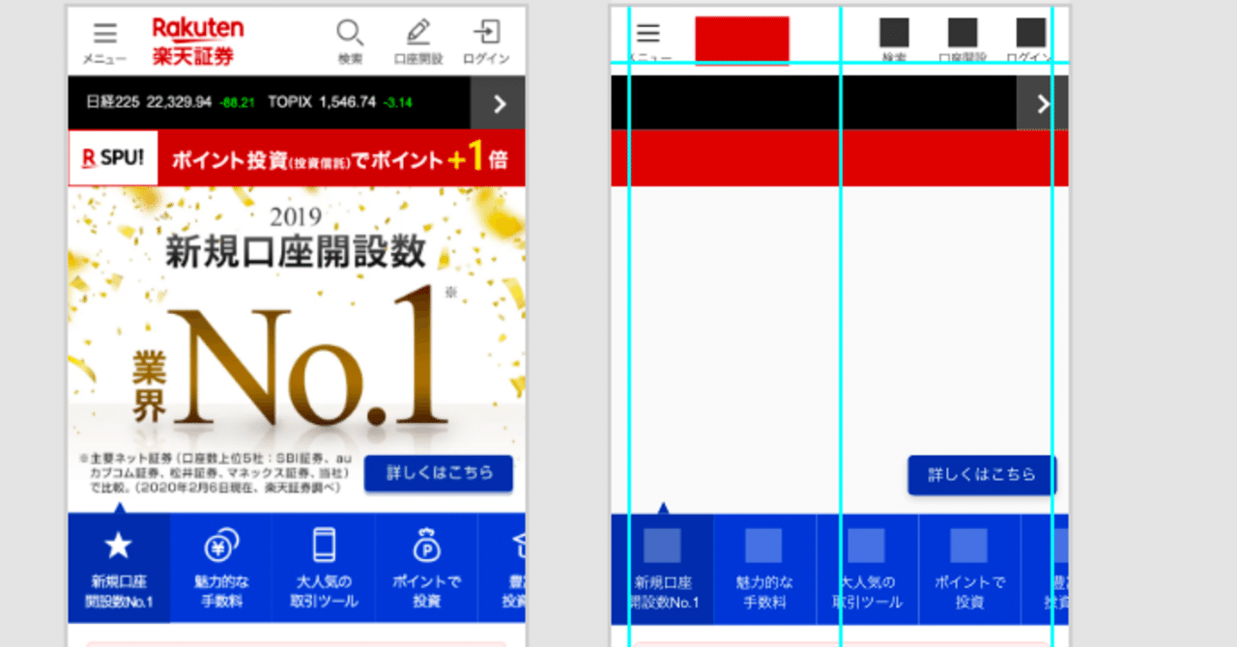This screenshot has width=1237, height=647.
Task: Click the red logo placeholder on the wireframe screen
Action: point(742,41)
